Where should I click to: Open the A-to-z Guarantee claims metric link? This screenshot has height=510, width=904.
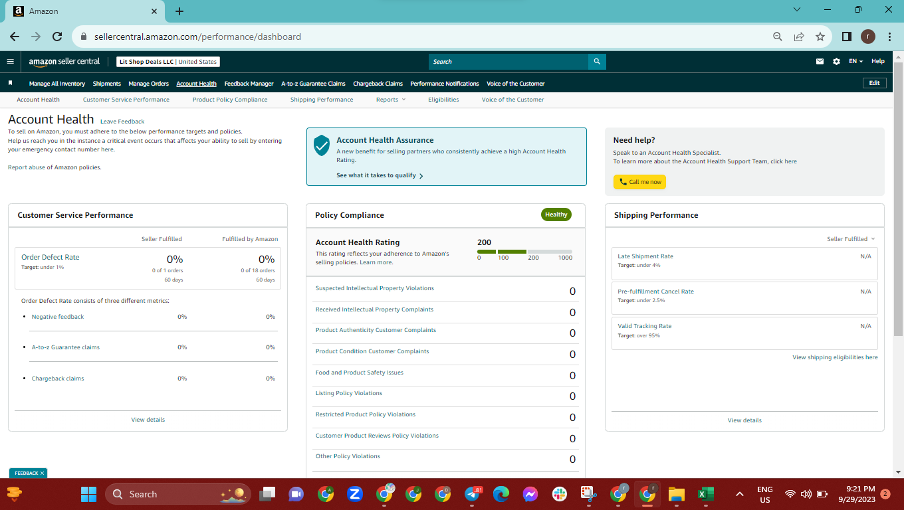(66, 347)
